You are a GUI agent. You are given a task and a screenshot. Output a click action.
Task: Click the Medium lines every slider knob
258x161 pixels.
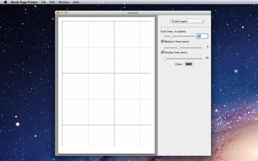[x=179, y=47]
